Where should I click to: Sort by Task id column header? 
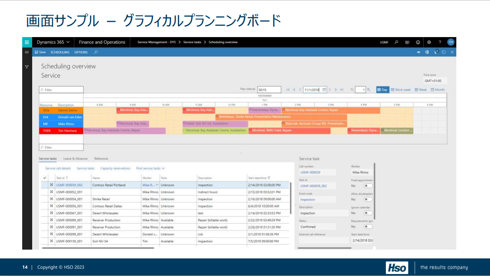coord(62,178)
